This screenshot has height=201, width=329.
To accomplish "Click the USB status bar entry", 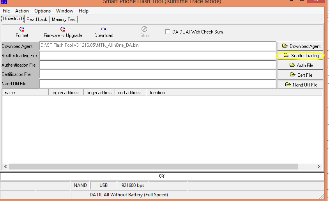I will 103,185.
